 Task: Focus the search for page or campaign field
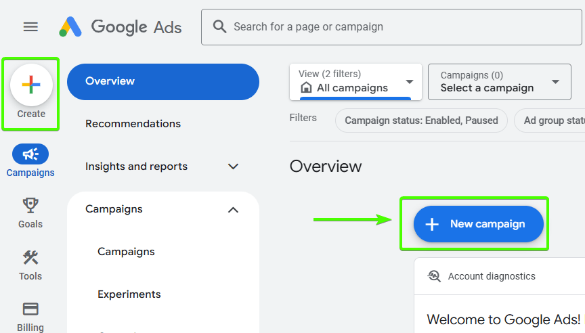coord(399,27)
